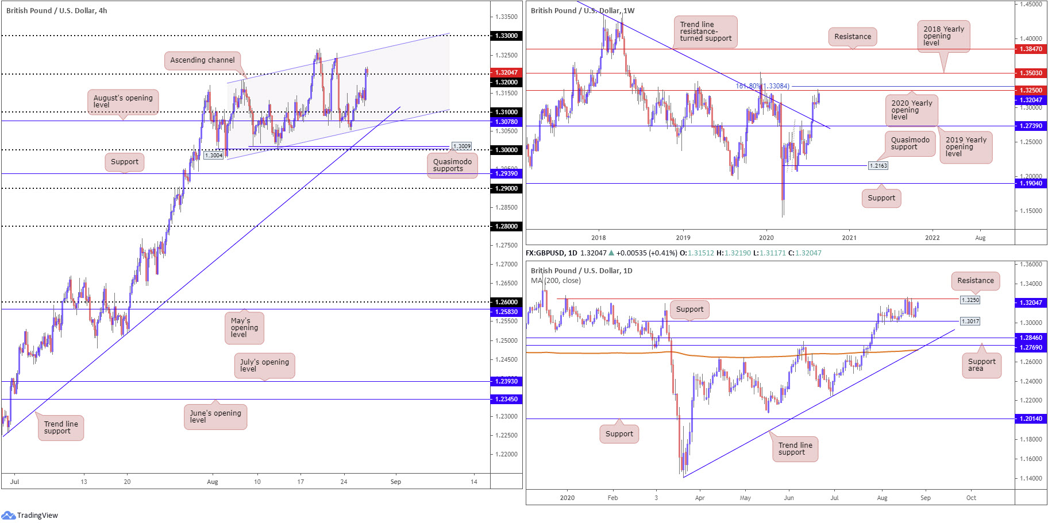Click the 1.3009 price tag on 4h chart
The image size is (1048, 523).
pos(462,146)
